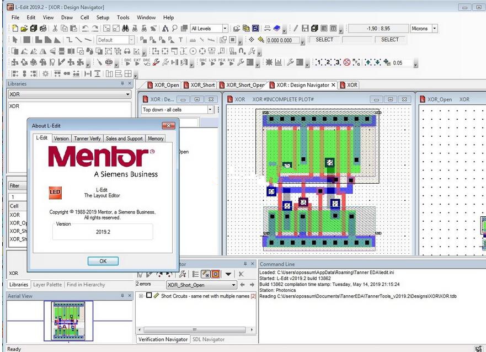The image size is (486, 352).
Task: Open the XOR library dropdown
Action: [x=127, y=94]
